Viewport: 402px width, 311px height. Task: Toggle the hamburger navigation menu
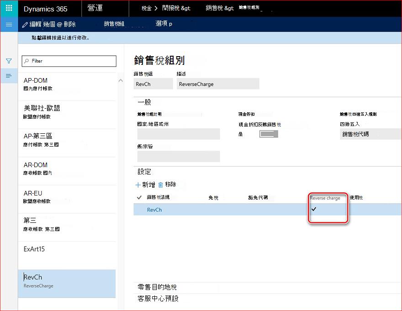(9, 25)
